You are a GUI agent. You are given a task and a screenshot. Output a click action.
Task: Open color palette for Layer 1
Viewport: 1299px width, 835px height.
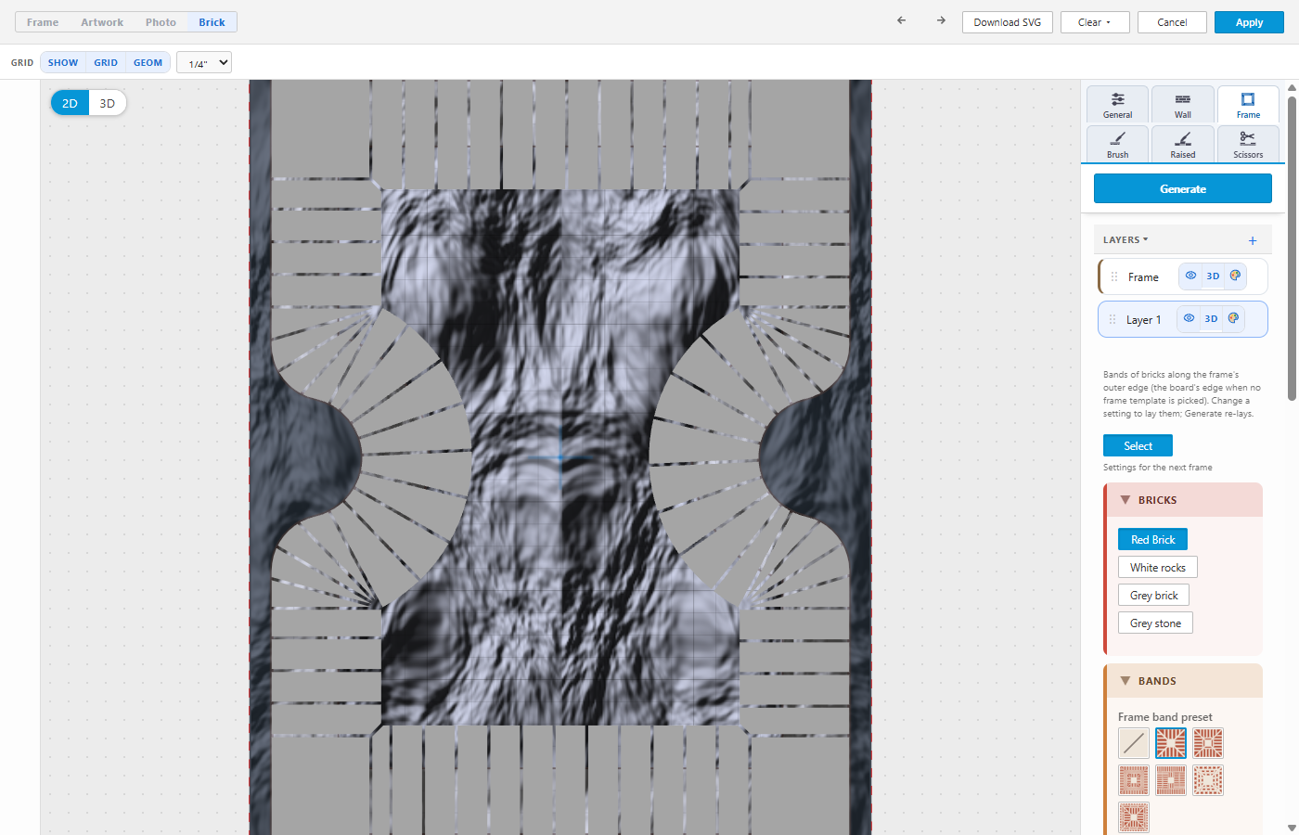(x=1233, y=318)
